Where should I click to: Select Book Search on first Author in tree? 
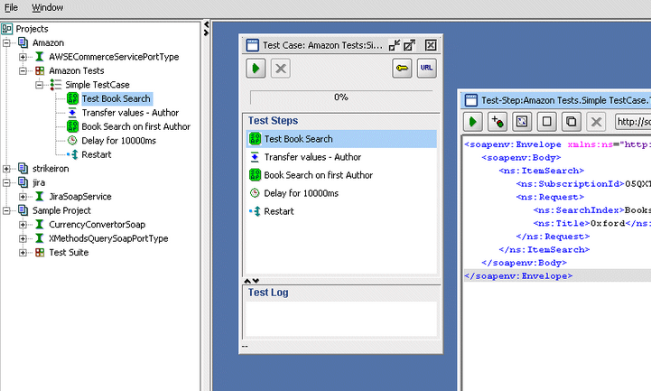(135, 126)
